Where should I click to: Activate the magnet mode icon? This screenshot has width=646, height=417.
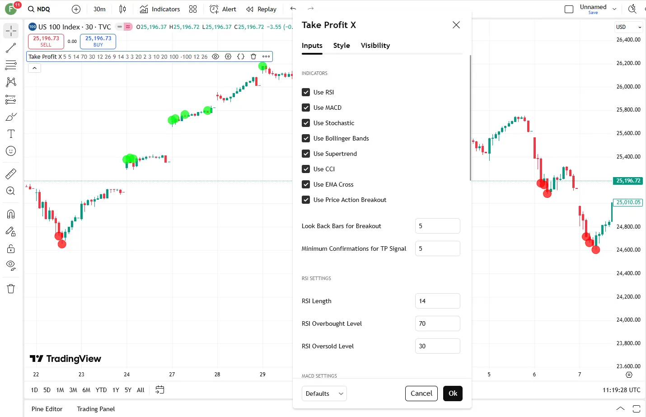click(11, 214)
